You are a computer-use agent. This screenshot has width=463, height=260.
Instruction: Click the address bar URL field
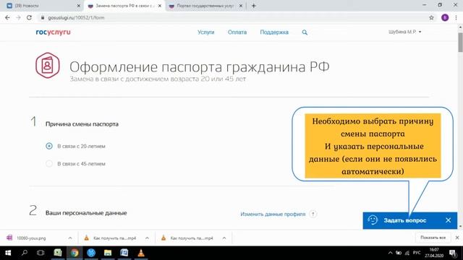point(233,17)
